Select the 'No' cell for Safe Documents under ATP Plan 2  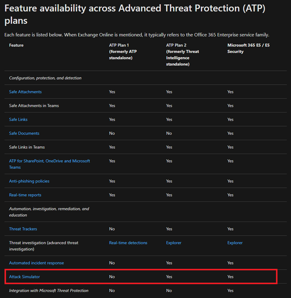[x=169, y=134]
